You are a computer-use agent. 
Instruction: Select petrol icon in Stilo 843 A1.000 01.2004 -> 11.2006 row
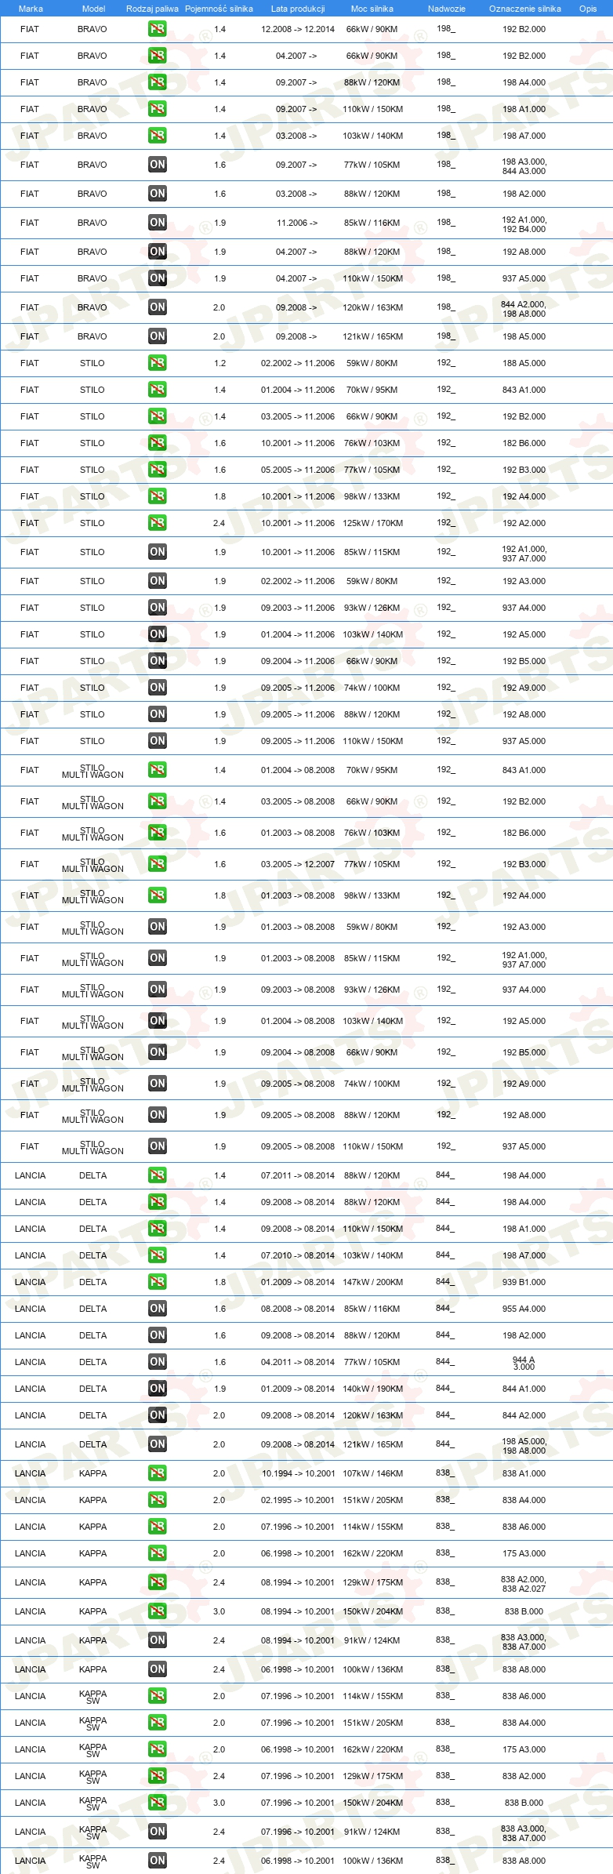[157, 390]
